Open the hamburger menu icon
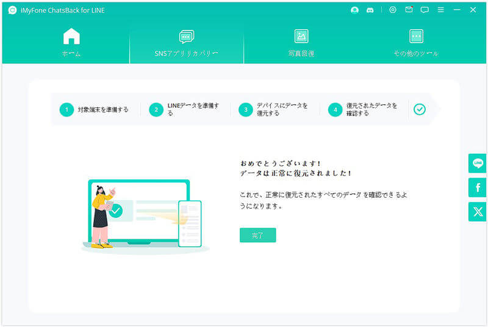This screenshot has height=327, width=488. point(440,10)
